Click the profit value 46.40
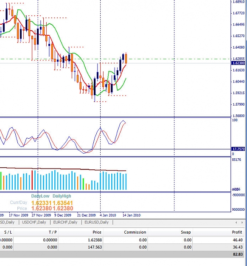This screenshot has width=247, height=266. (x=238, y=240)
